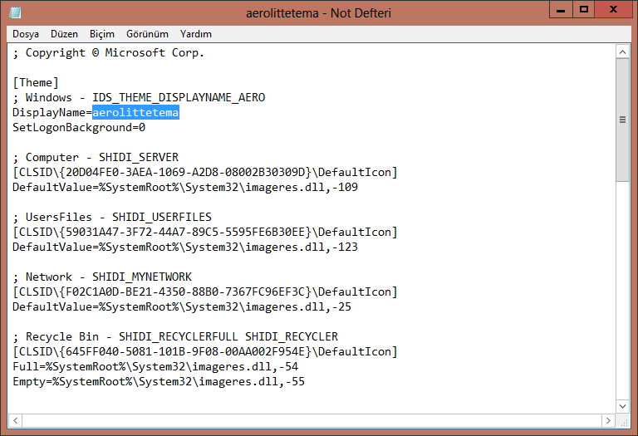The image size is (638, 436).
Task: Click the horizontal scrollbar left arrow
Action: point(16,420)
